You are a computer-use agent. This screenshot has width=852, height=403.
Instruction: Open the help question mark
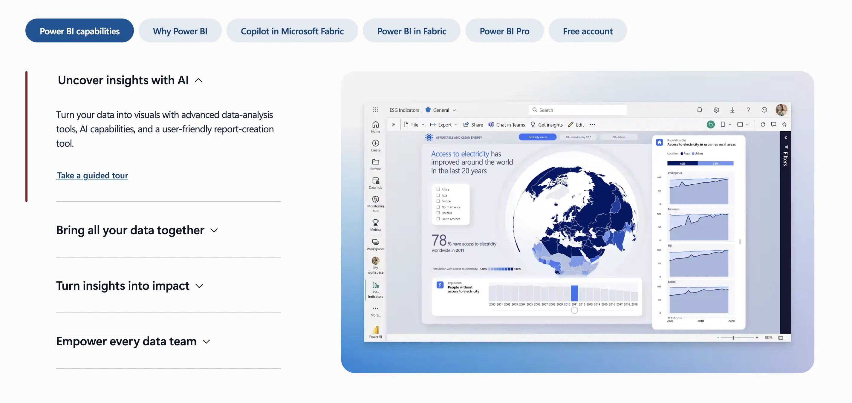(x=748, y=110)
